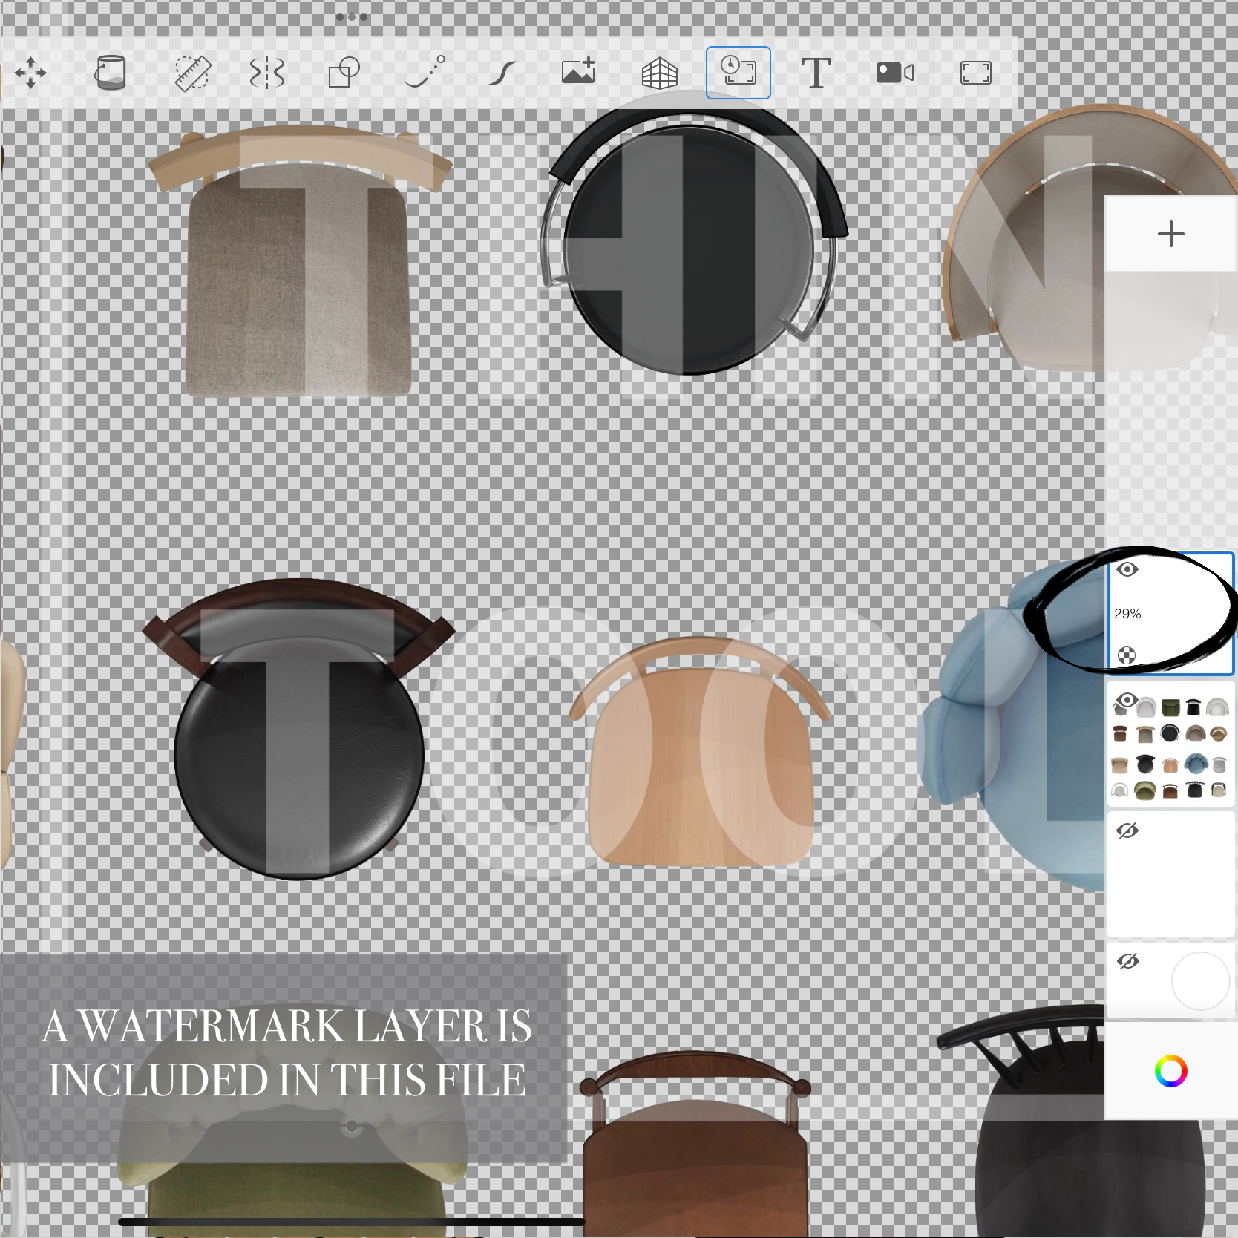
Task: Click the Import Image icon
Action: 578,71
